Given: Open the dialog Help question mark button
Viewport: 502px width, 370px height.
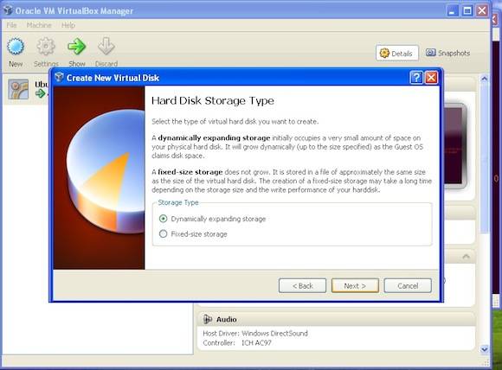Looking at the screenshot, I should 415,78.
